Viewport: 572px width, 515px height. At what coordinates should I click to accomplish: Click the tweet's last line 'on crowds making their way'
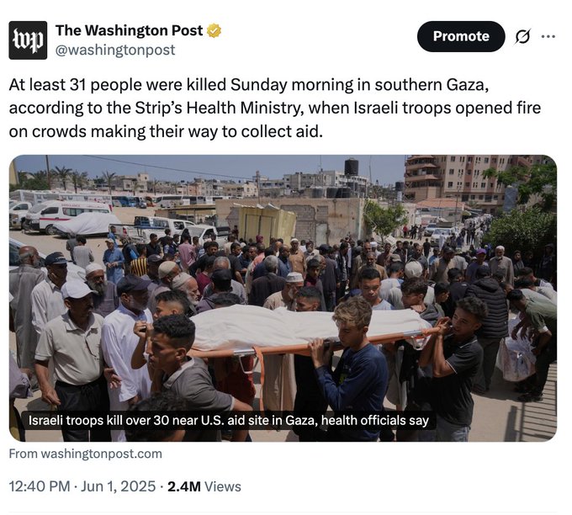point(166,132)
